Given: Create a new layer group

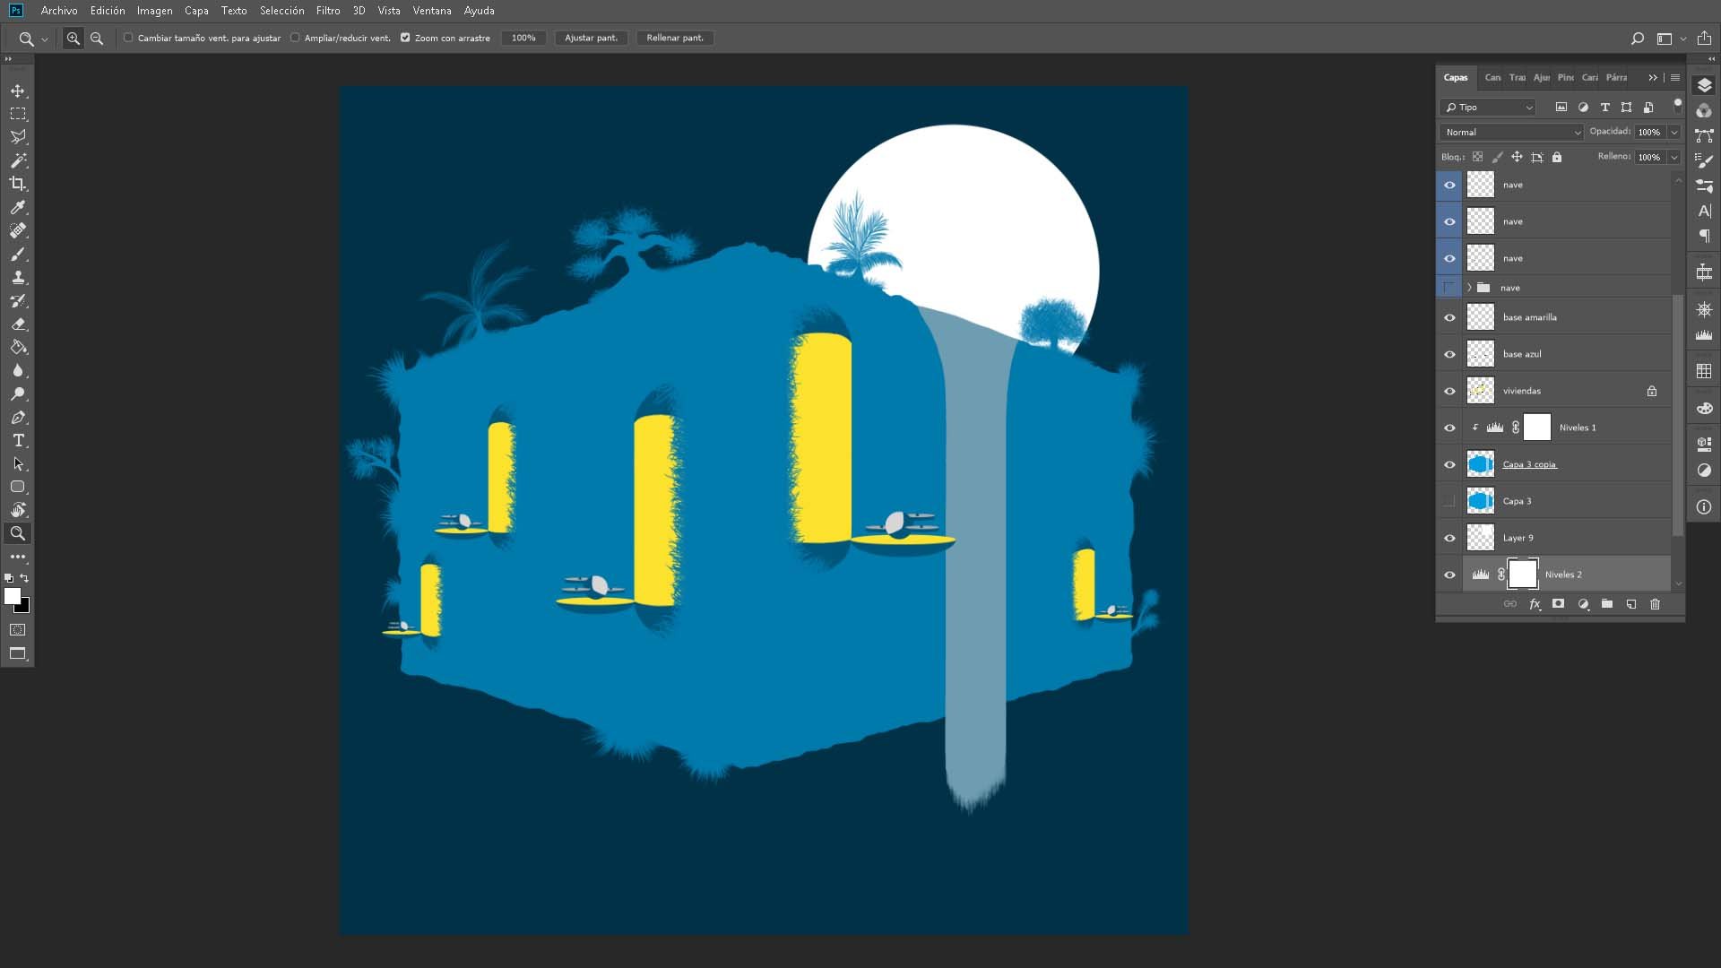Looking at the screenshot, I should coord(1607,604).
